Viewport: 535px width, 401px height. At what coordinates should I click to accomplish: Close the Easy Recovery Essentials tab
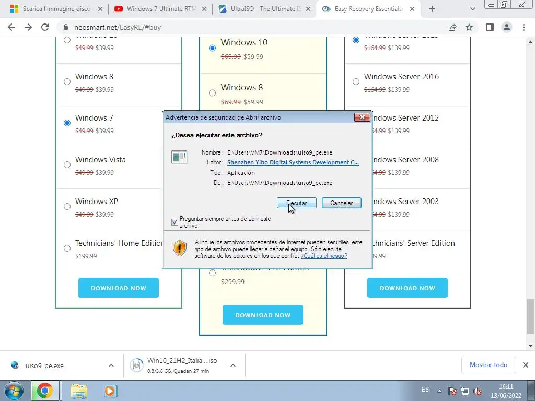click(412, 9)
